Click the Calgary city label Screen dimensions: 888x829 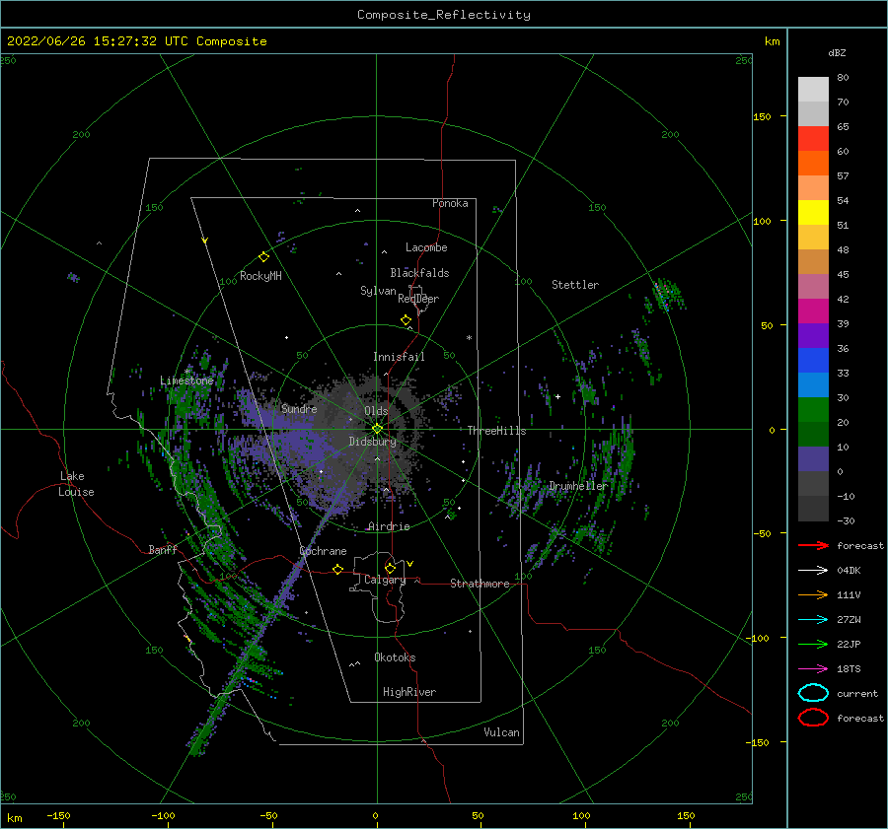[x=385, y=580]
